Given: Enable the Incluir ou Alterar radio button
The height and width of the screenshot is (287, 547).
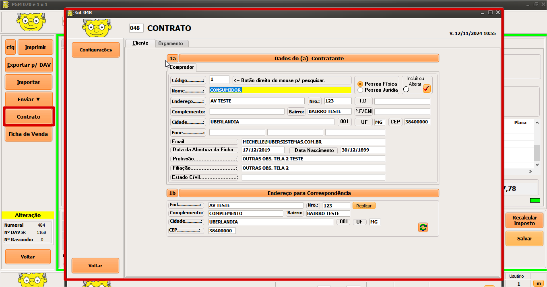Looking at the screenshot, I should pyautogui.click(x=406, y=89).
